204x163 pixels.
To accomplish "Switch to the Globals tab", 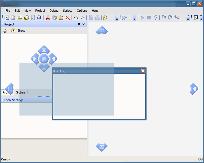I will 21,92.
